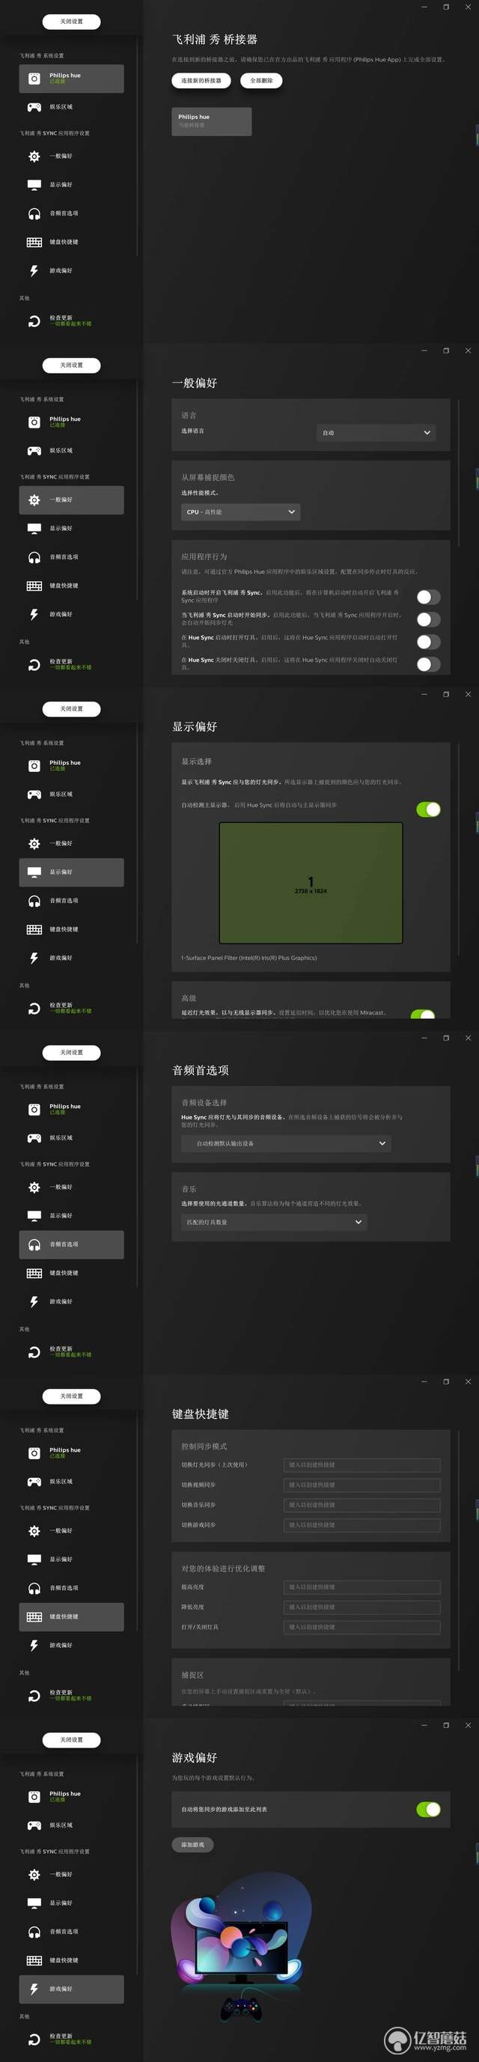This screenshot has height=2062, width=479.
Task: Click the 添加游戏 button
Action: click(x=192, y=1845)
